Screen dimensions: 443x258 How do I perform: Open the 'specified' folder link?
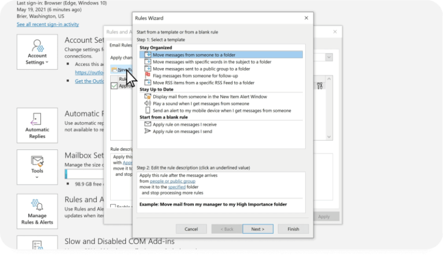177,187
